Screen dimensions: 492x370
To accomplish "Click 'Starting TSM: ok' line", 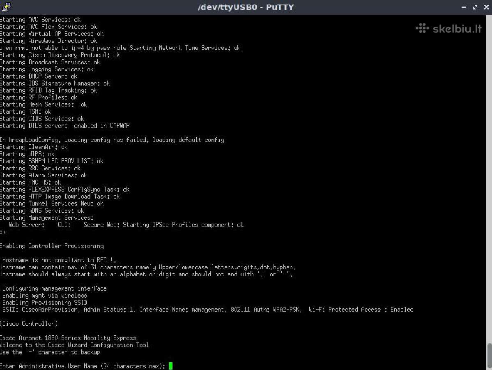I will 26,111.
